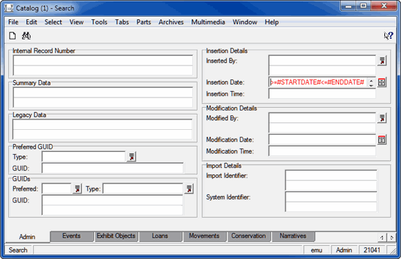Open the Archives menu
The width and height of the screenshot is (401, 259).
171,22
